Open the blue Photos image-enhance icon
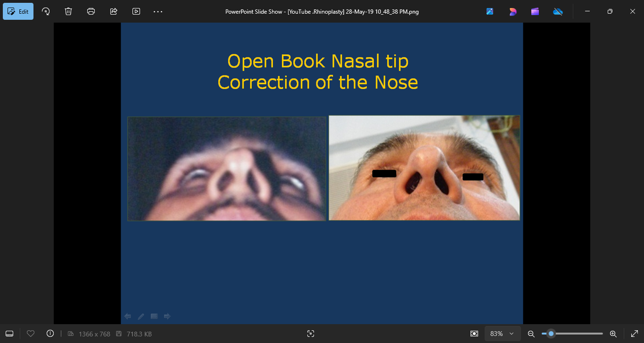This screenshot has width=644, height=343. (x=490, y=11)
